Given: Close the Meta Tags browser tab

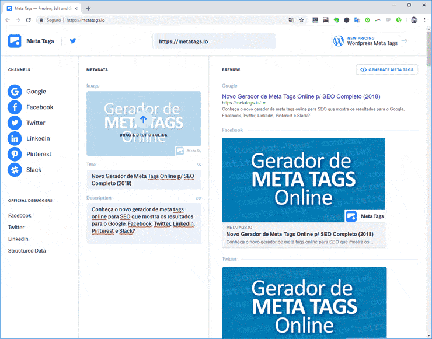Looking at the screenshot, I should click(x=76, y=9).
